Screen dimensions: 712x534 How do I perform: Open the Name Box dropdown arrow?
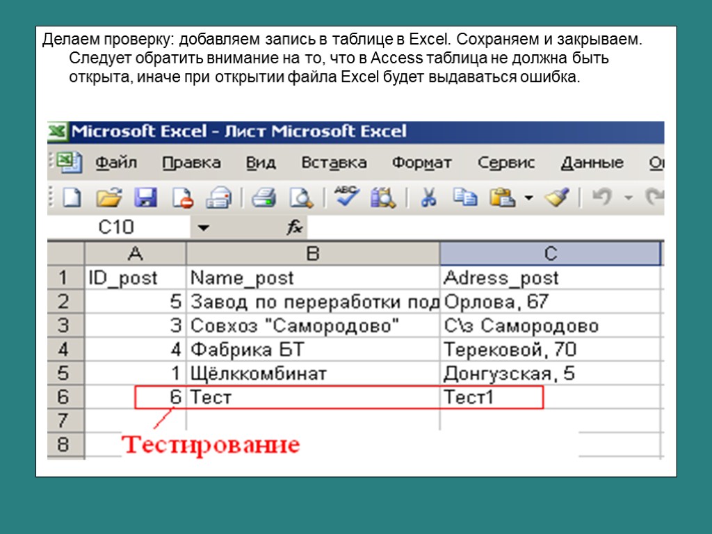pyautogui.click(x=204, y=227)
